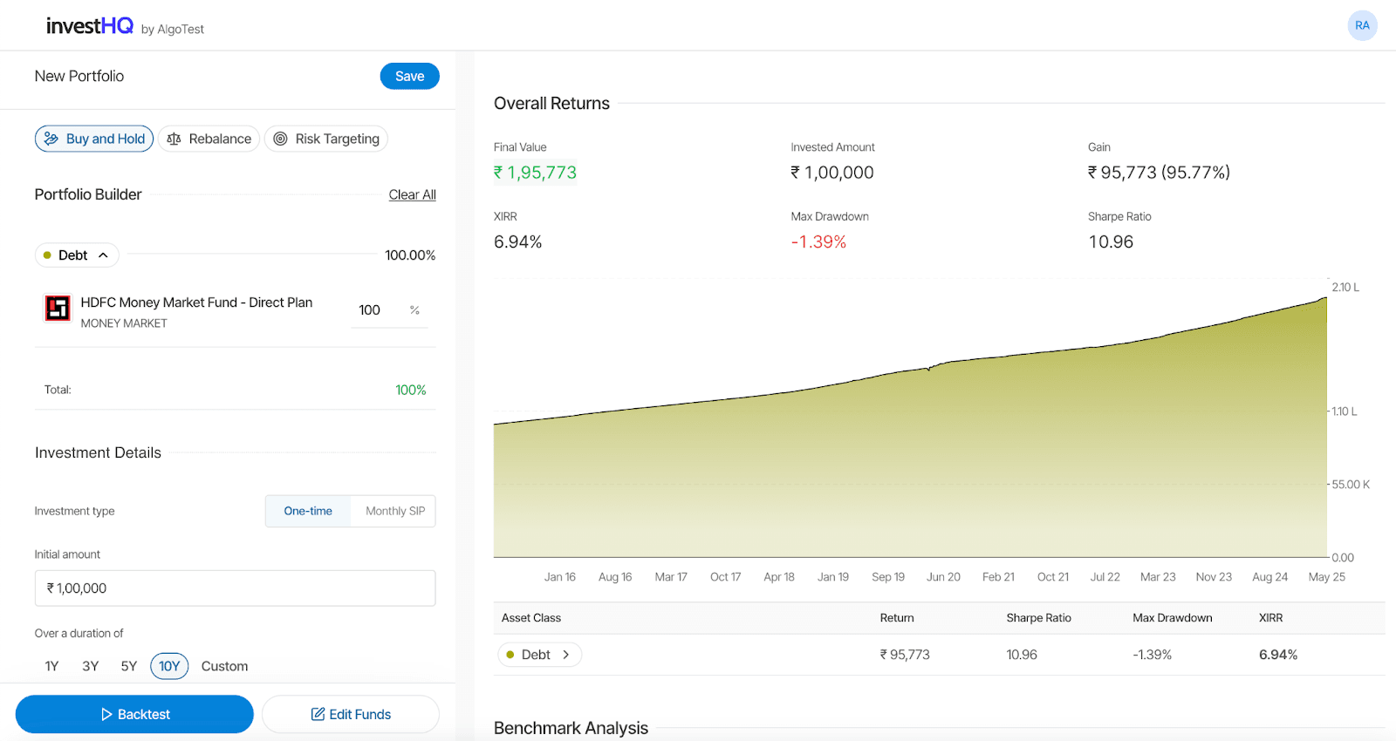Click the Buy and Hold strategy icon
This screenshot has width=1396, height=741.
click(x=51, y=139)
